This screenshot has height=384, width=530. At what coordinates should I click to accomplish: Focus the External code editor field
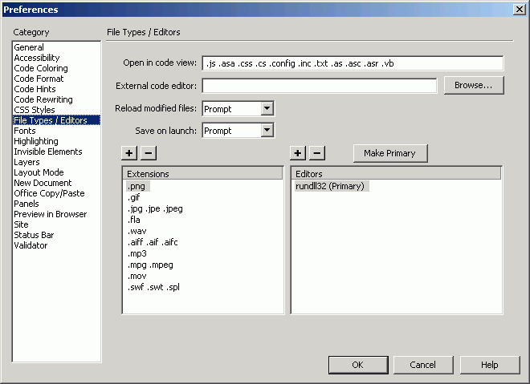(320, 86)
